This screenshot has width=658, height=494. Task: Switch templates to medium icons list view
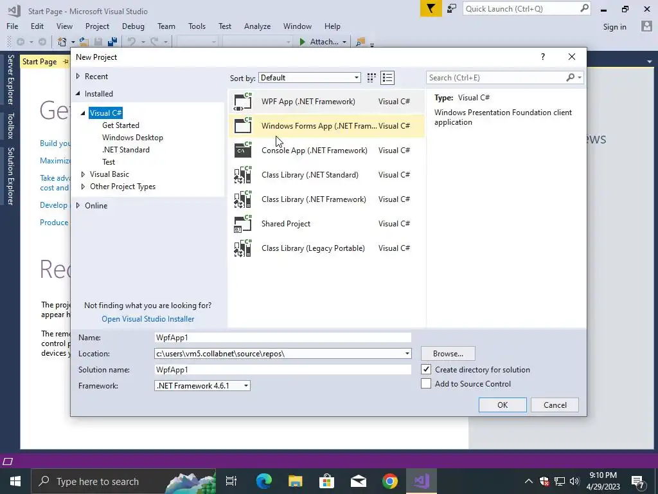pos(387,78)
